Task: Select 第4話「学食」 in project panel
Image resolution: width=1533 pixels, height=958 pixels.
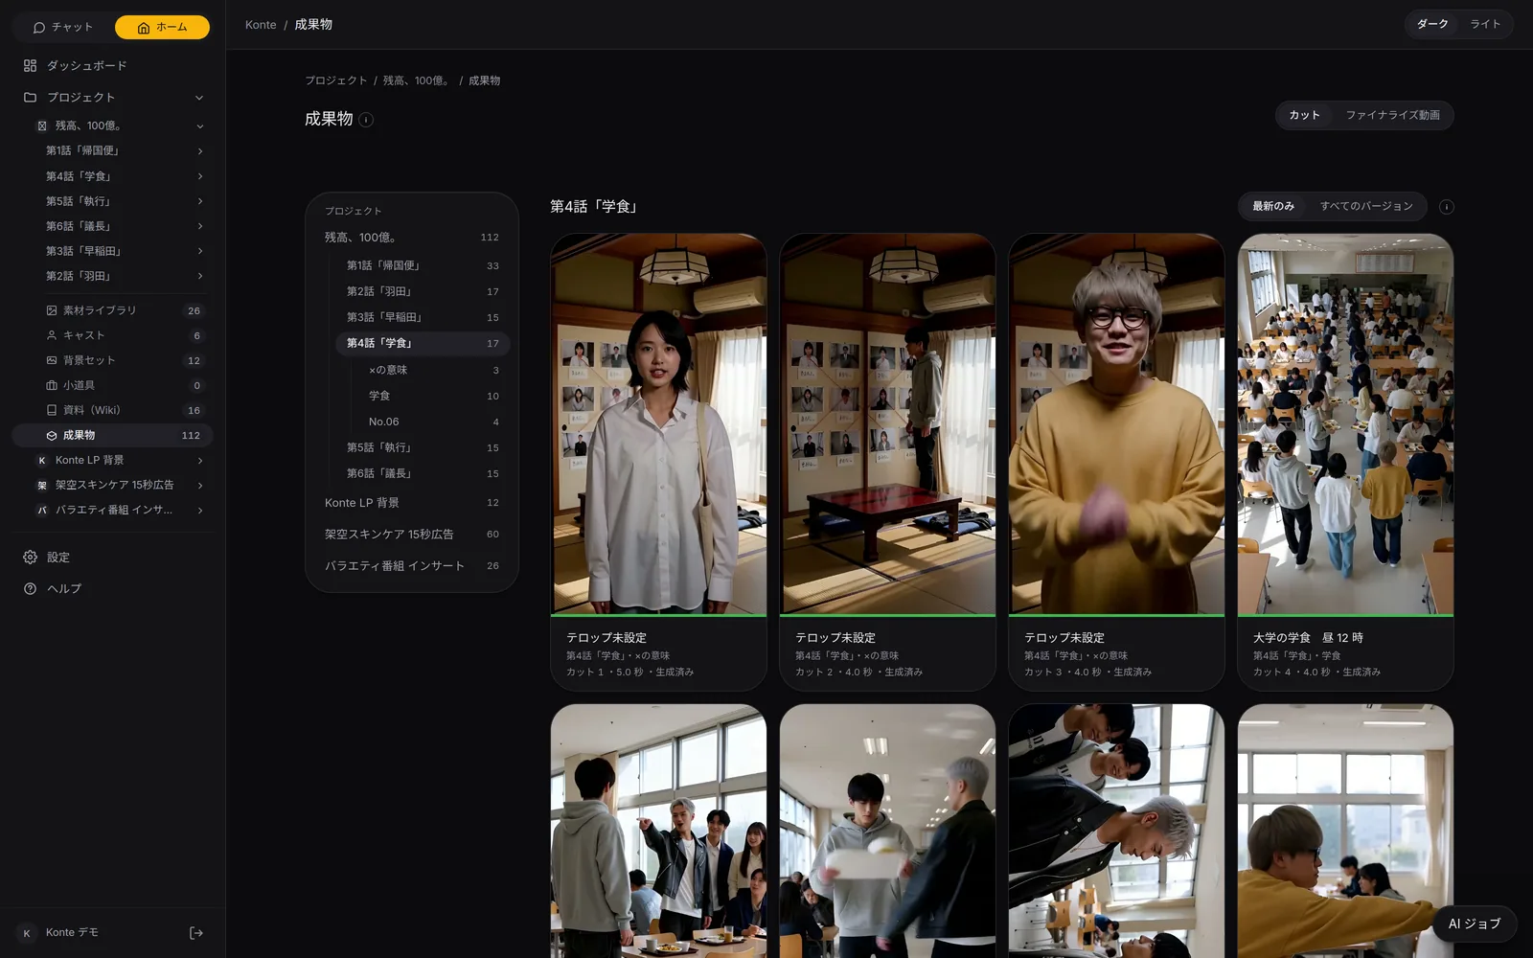Action: (x=423, y=343)
